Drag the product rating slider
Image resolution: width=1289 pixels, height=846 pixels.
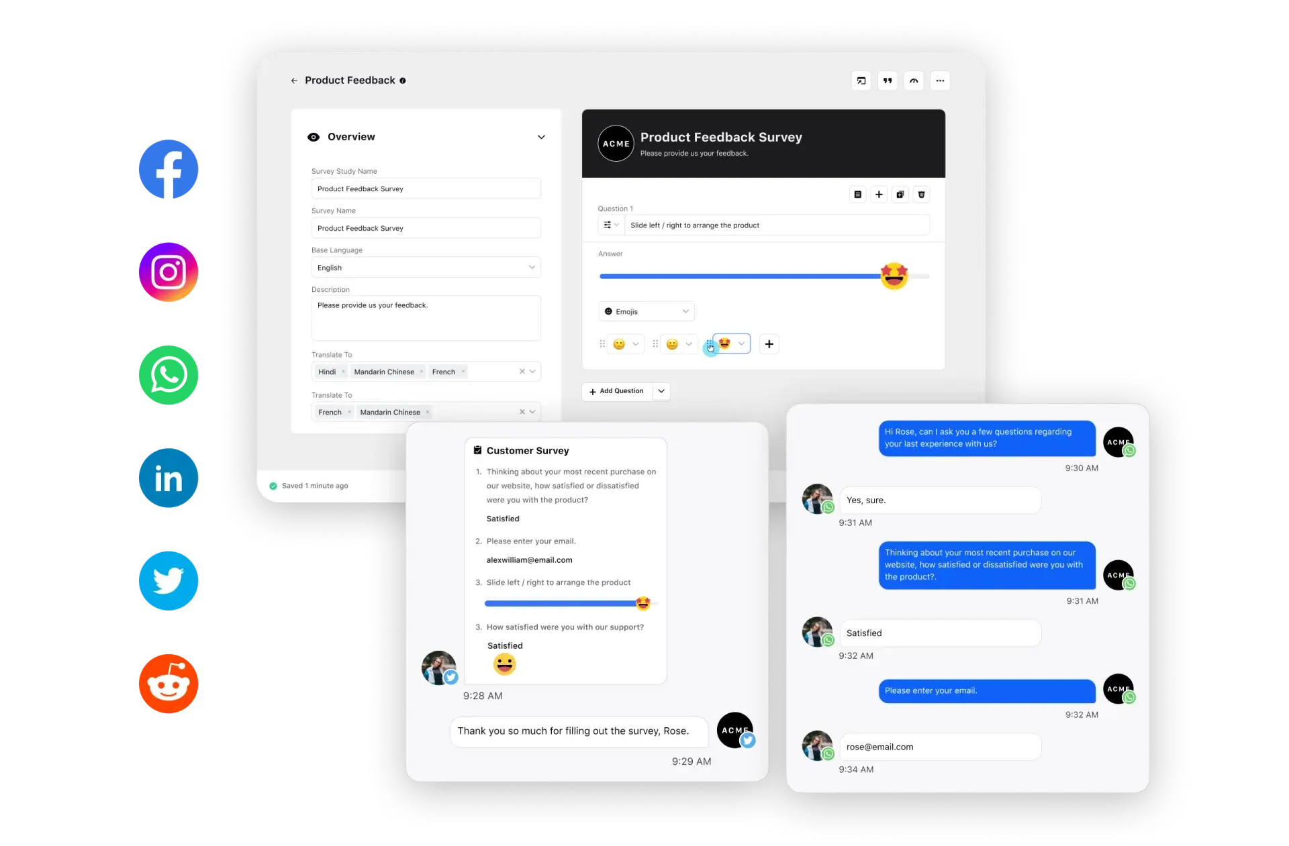click(894, 276)
